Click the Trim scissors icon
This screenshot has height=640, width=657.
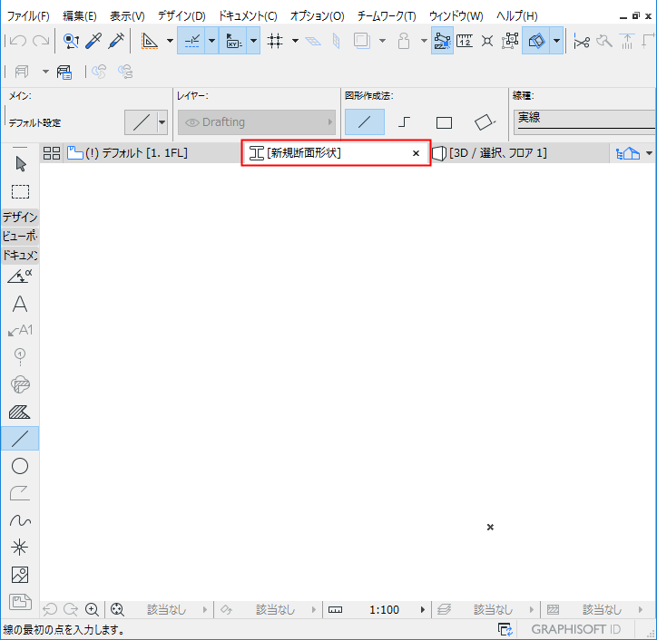pos(582,41)
